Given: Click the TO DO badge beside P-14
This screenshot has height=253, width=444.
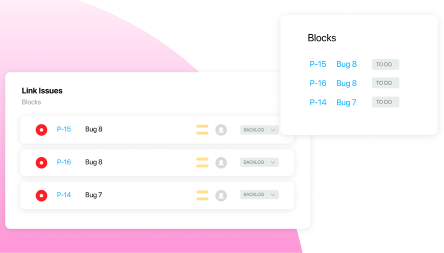Looking at the screenshot, I should pyautogui.click(x=385, y=102).
